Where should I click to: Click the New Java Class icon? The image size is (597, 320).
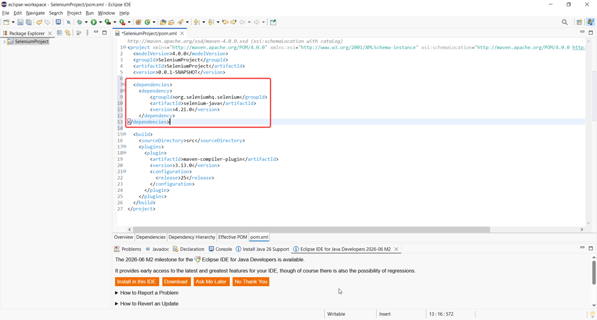tap(147, 22)
